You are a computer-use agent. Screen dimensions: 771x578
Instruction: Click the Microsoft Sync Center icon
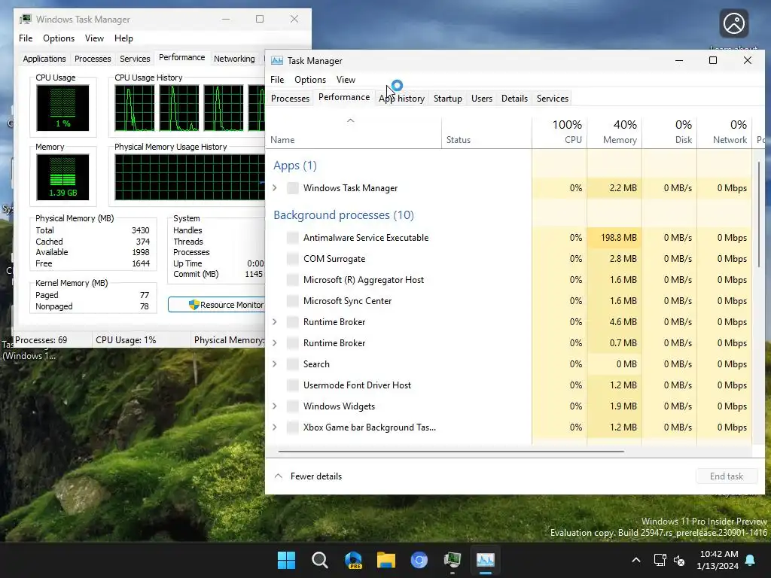click(x=293, y=301)
